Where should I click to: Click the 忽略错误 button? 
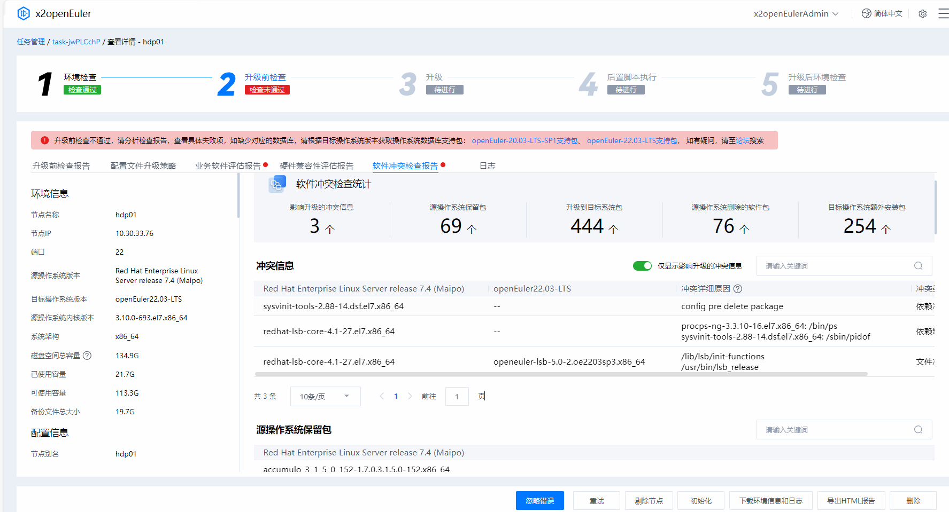[x=539, y=501]
